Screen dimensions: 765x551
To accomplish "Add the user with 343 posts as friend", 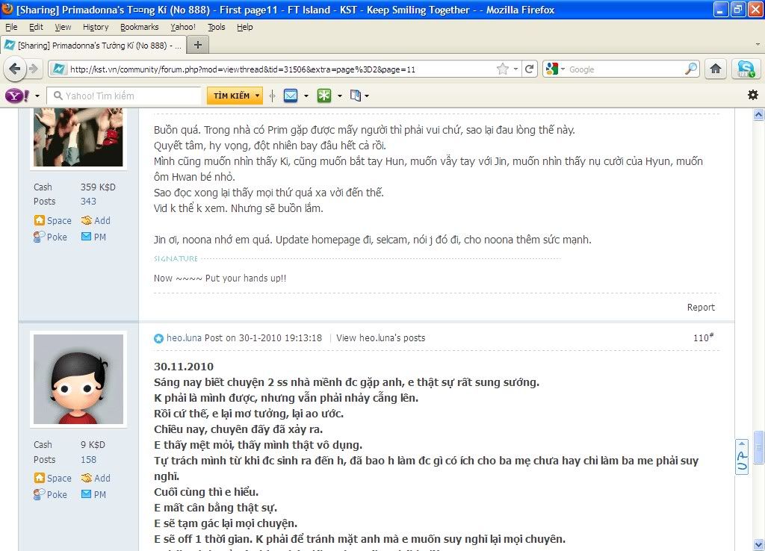I will pyautogui.click(x=96, y=220).
